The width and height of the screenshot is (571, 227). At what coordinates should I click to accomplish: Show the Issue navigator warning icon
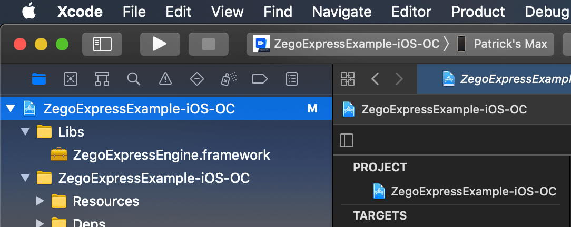(x=165, y=79)
